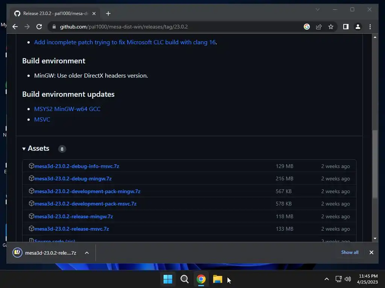This screenshot has width=385, height=288.
Task: Open Chrome's three-dot menu
Action: click(370, 27)
